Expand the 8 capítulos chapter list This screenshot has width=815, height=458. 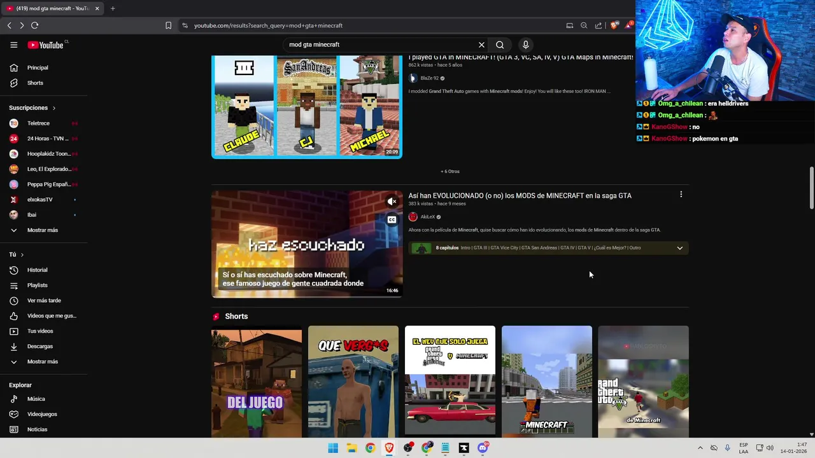(x=679, y=248)
